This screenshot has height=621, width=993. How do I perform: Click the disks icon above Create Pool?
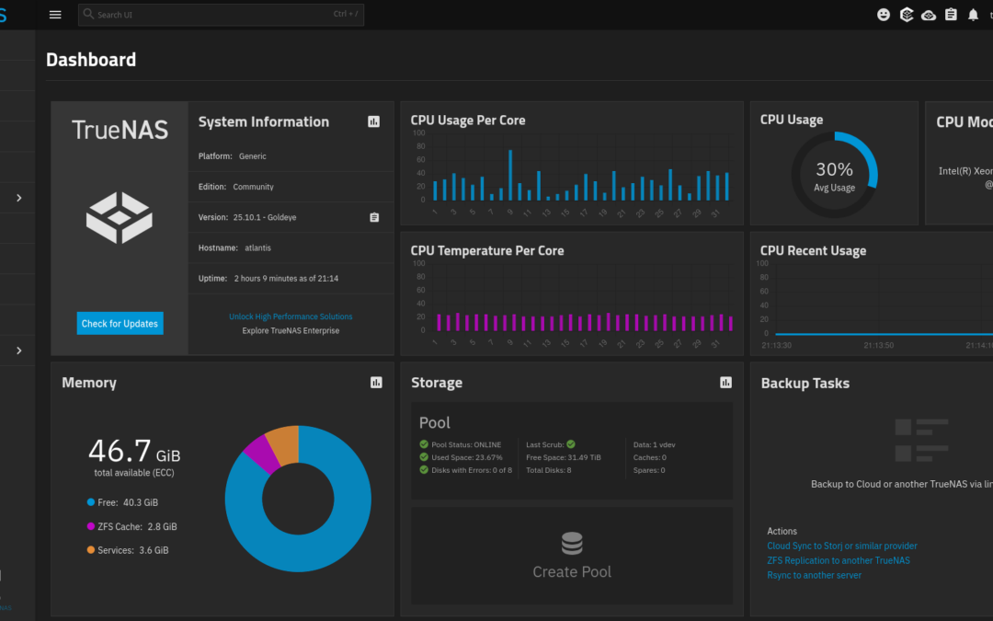572,543
